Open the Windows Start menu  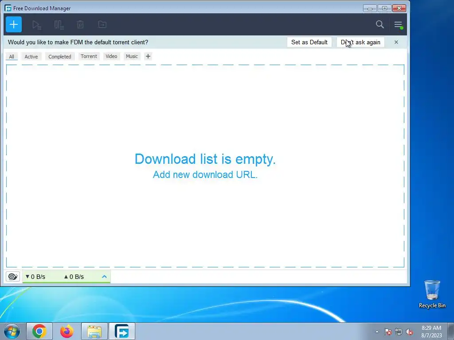point(12,331)
